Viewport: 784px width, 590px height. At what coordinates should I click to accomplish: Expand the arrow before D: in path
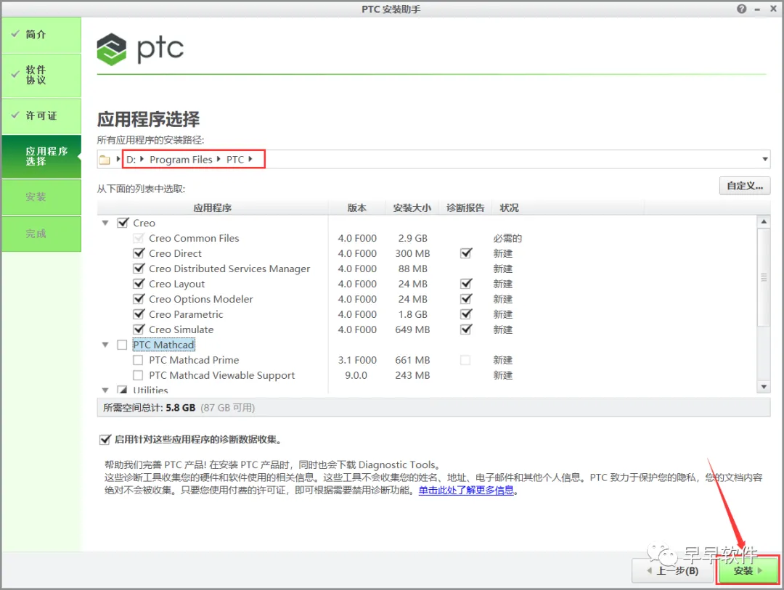[118, 159]
